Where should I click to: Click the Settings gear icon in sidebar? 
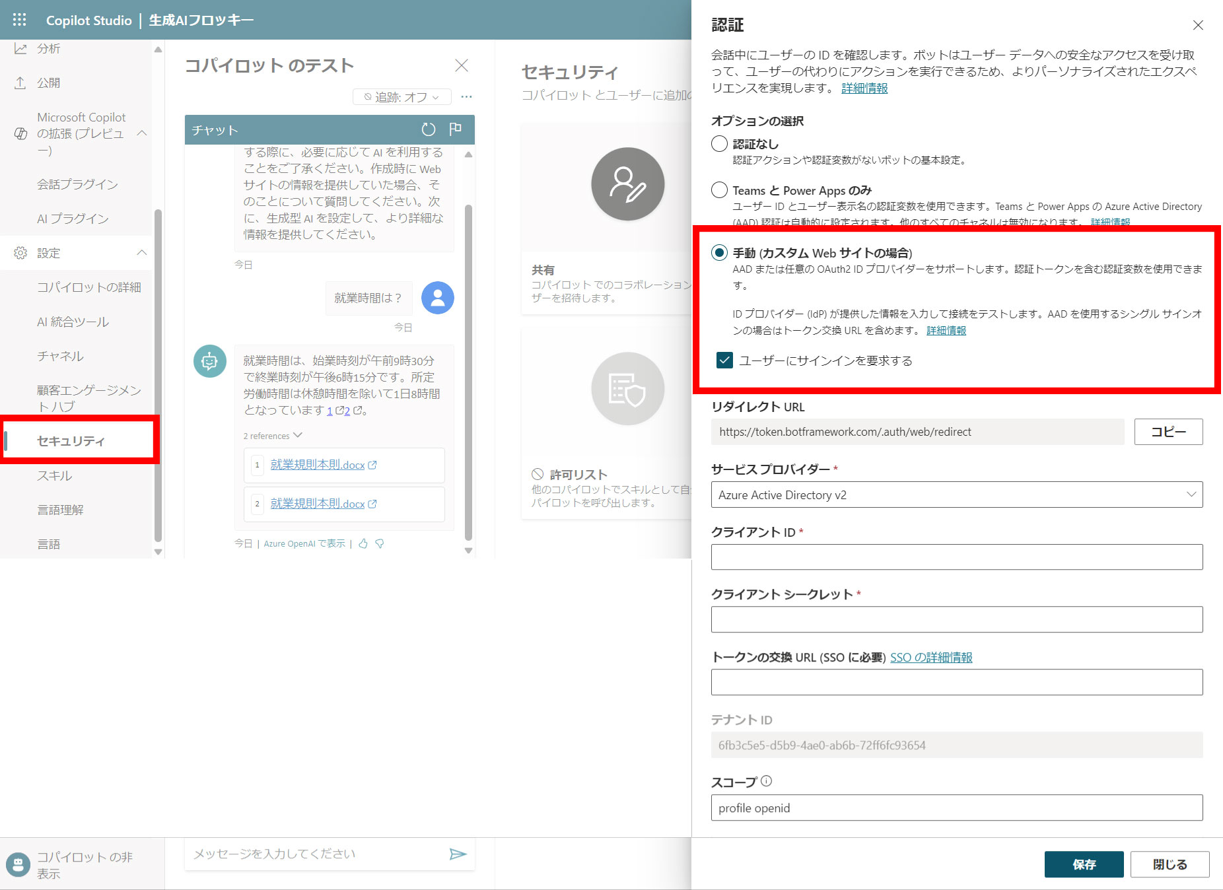(x=20, y=253)
